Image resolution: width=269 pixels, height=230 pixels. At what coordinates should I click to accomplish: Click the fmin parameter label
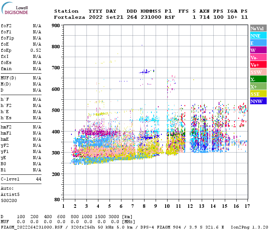click(6, 69)
